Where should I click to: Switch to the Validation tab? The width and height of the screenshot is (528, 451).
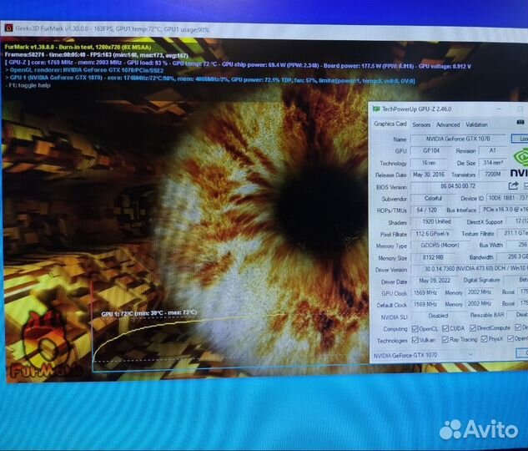click(x=476, y=124)
